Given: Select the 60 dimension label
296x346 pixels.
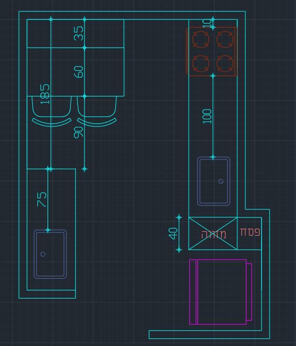Looking at the screenshot, I should (x=78, y=72).
